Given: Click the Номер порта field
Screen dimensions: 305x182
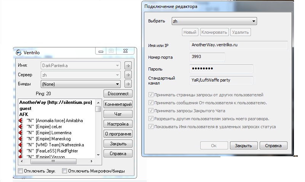Looking at the screenshot, I should point(207,57).
